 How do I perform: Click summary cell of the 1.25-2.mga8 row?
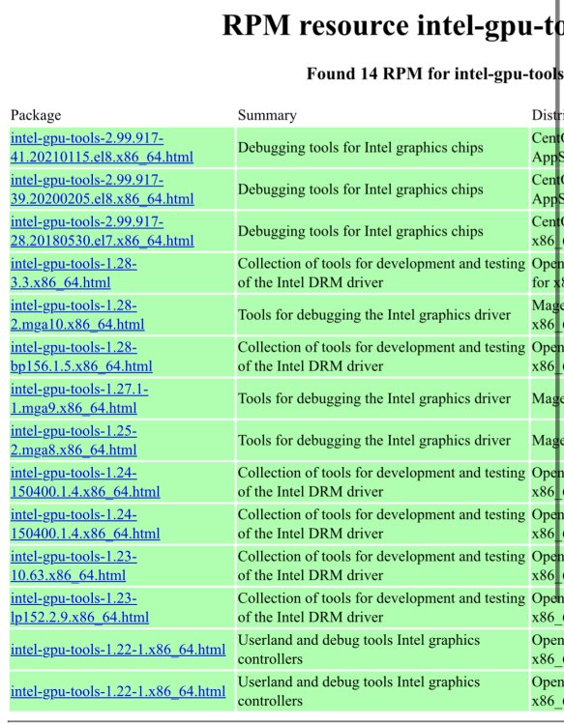tap(382, 440)
